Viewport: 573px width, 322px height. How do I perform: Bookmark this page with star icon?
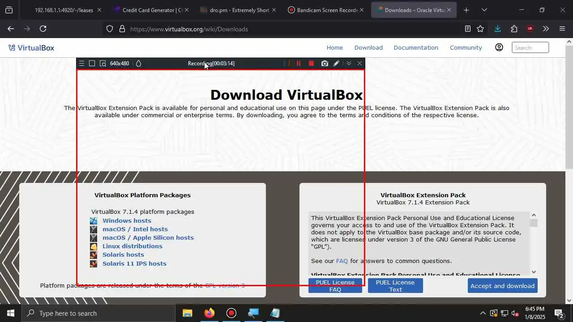(480, 29)
